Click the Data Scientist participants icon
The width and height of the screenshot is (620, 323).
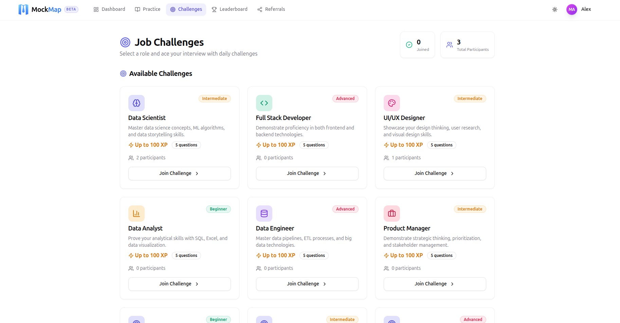click(x=131, y=158)
